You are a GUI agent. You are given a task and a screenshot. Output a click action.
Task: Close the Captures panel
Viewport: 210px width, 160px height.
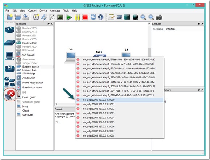pos(202,24)
